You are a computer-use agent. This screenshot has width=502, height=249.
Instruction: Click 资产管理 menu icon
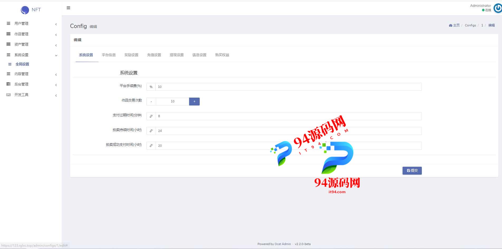point(8,44)
